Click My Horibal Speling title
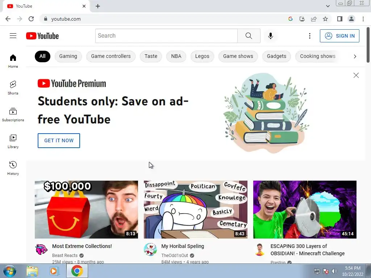The height and width of the screenshot is (278, 371). click(x=183, y=246)
